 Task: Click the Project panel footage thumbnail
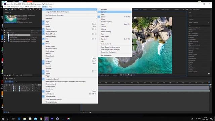tap(10, 19)
